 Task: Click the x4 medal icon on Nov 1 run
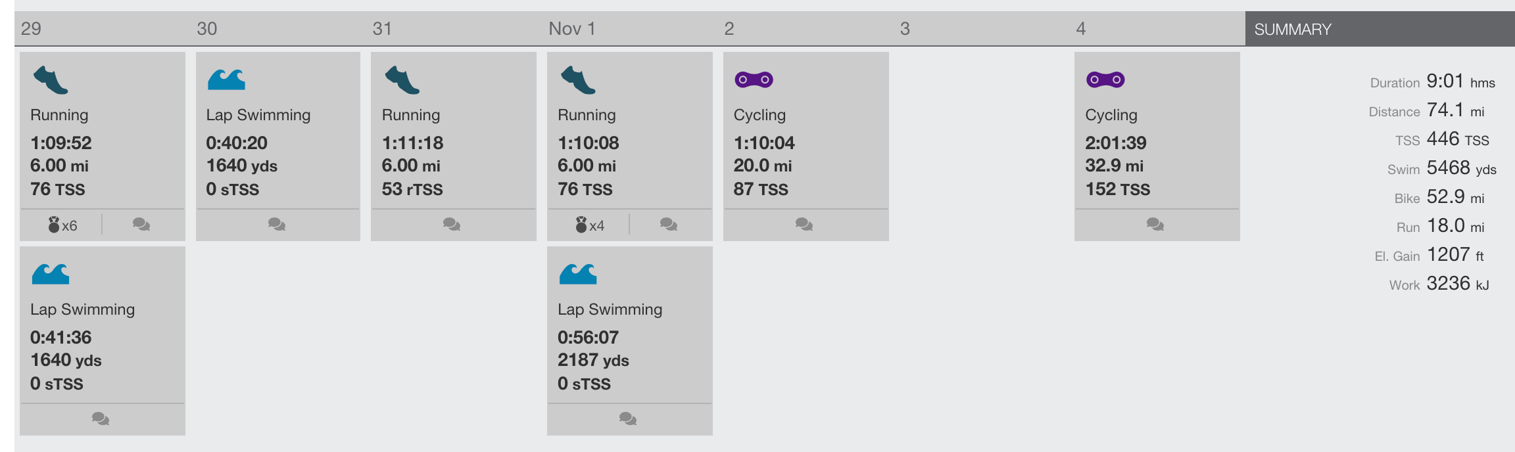590,225
